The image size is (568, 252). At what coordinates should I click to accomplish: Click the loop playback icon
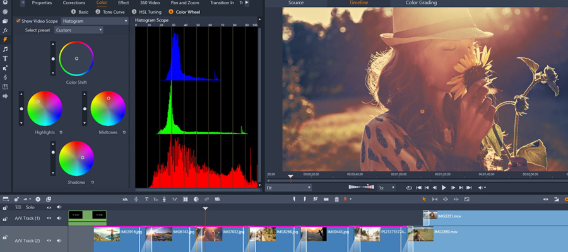pos(409,188)
